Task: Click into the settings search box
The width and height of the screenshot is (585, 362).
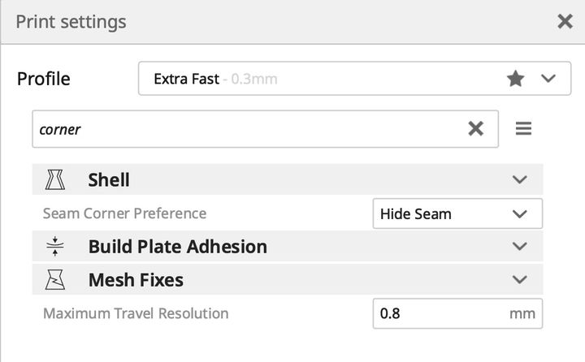Action: click(x=244, y=128)
